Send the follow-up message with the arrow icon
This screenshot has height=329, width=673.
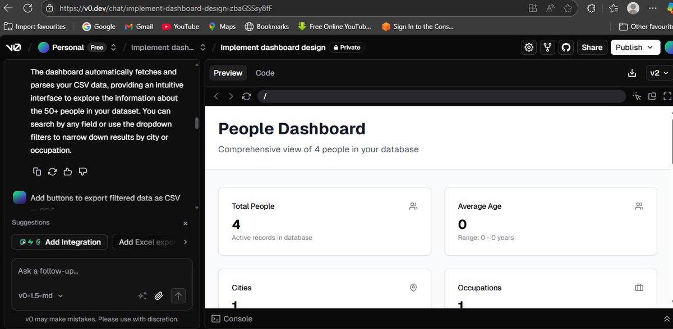click(x=178, y=295)
